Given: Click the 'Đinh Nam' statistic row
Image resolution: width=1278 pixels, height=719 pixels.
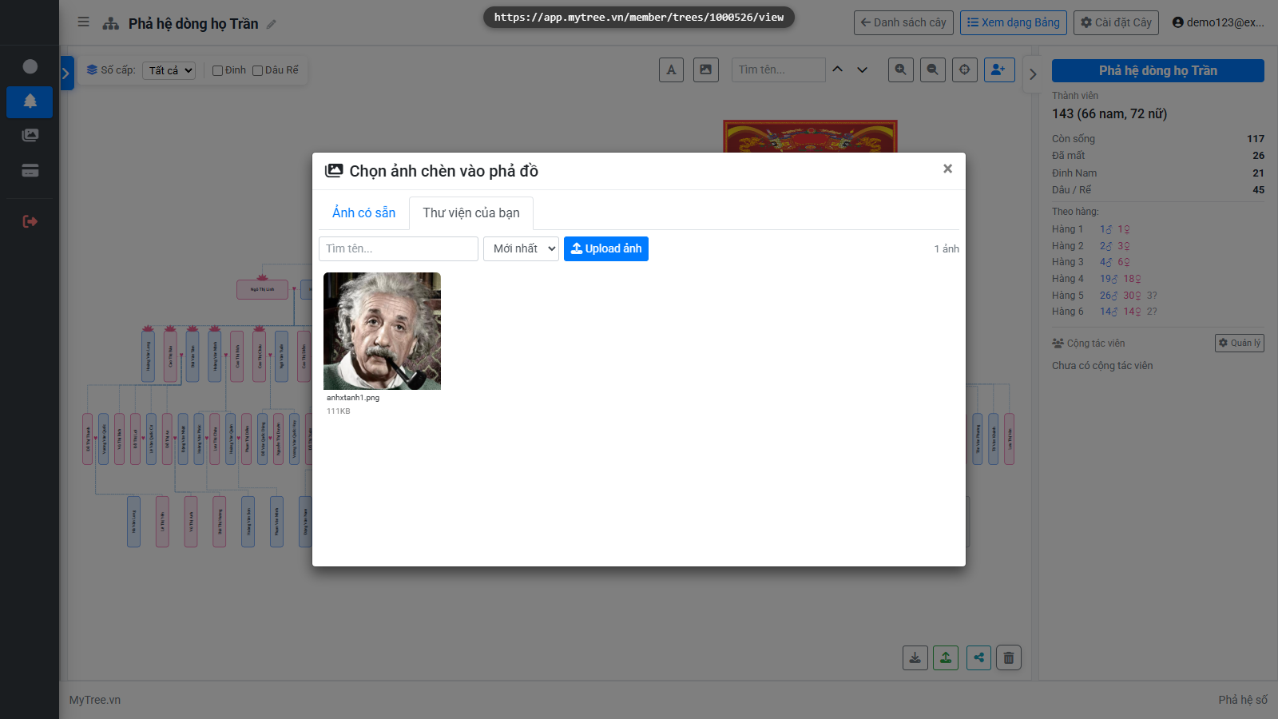Looking at the screenshot, I should [x=1158, y=173].
